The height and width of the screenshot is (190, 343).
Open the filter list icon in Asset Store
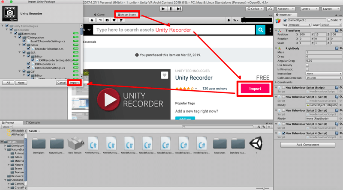tap(100, 20)
